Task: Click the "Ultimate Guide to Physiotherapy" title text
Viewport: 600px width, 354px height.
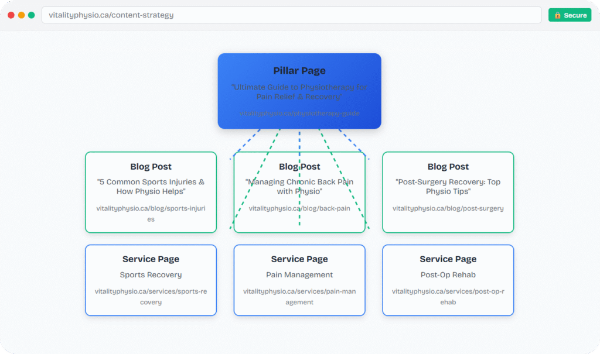Action: point(299,92)
